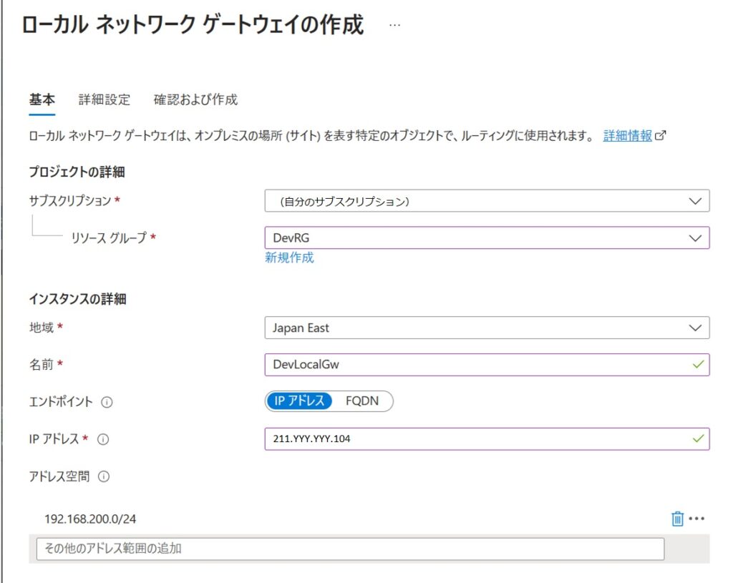Screen dimensions: 733x583
Task: Open the 地域 dropdown showing Japan East
Action: point(487,328)
